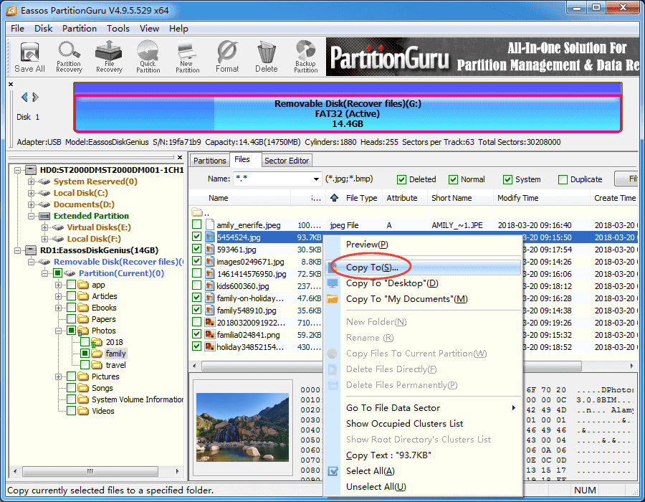
Task: Close the disk map pane with the X
Action: (x=11, y=85)
